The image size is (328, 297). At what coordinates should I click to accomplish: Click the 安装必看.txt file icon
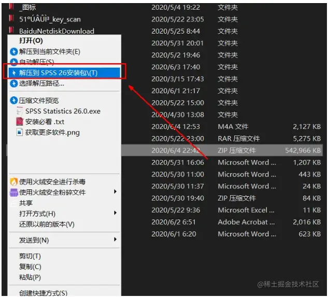tap(19, 122)
